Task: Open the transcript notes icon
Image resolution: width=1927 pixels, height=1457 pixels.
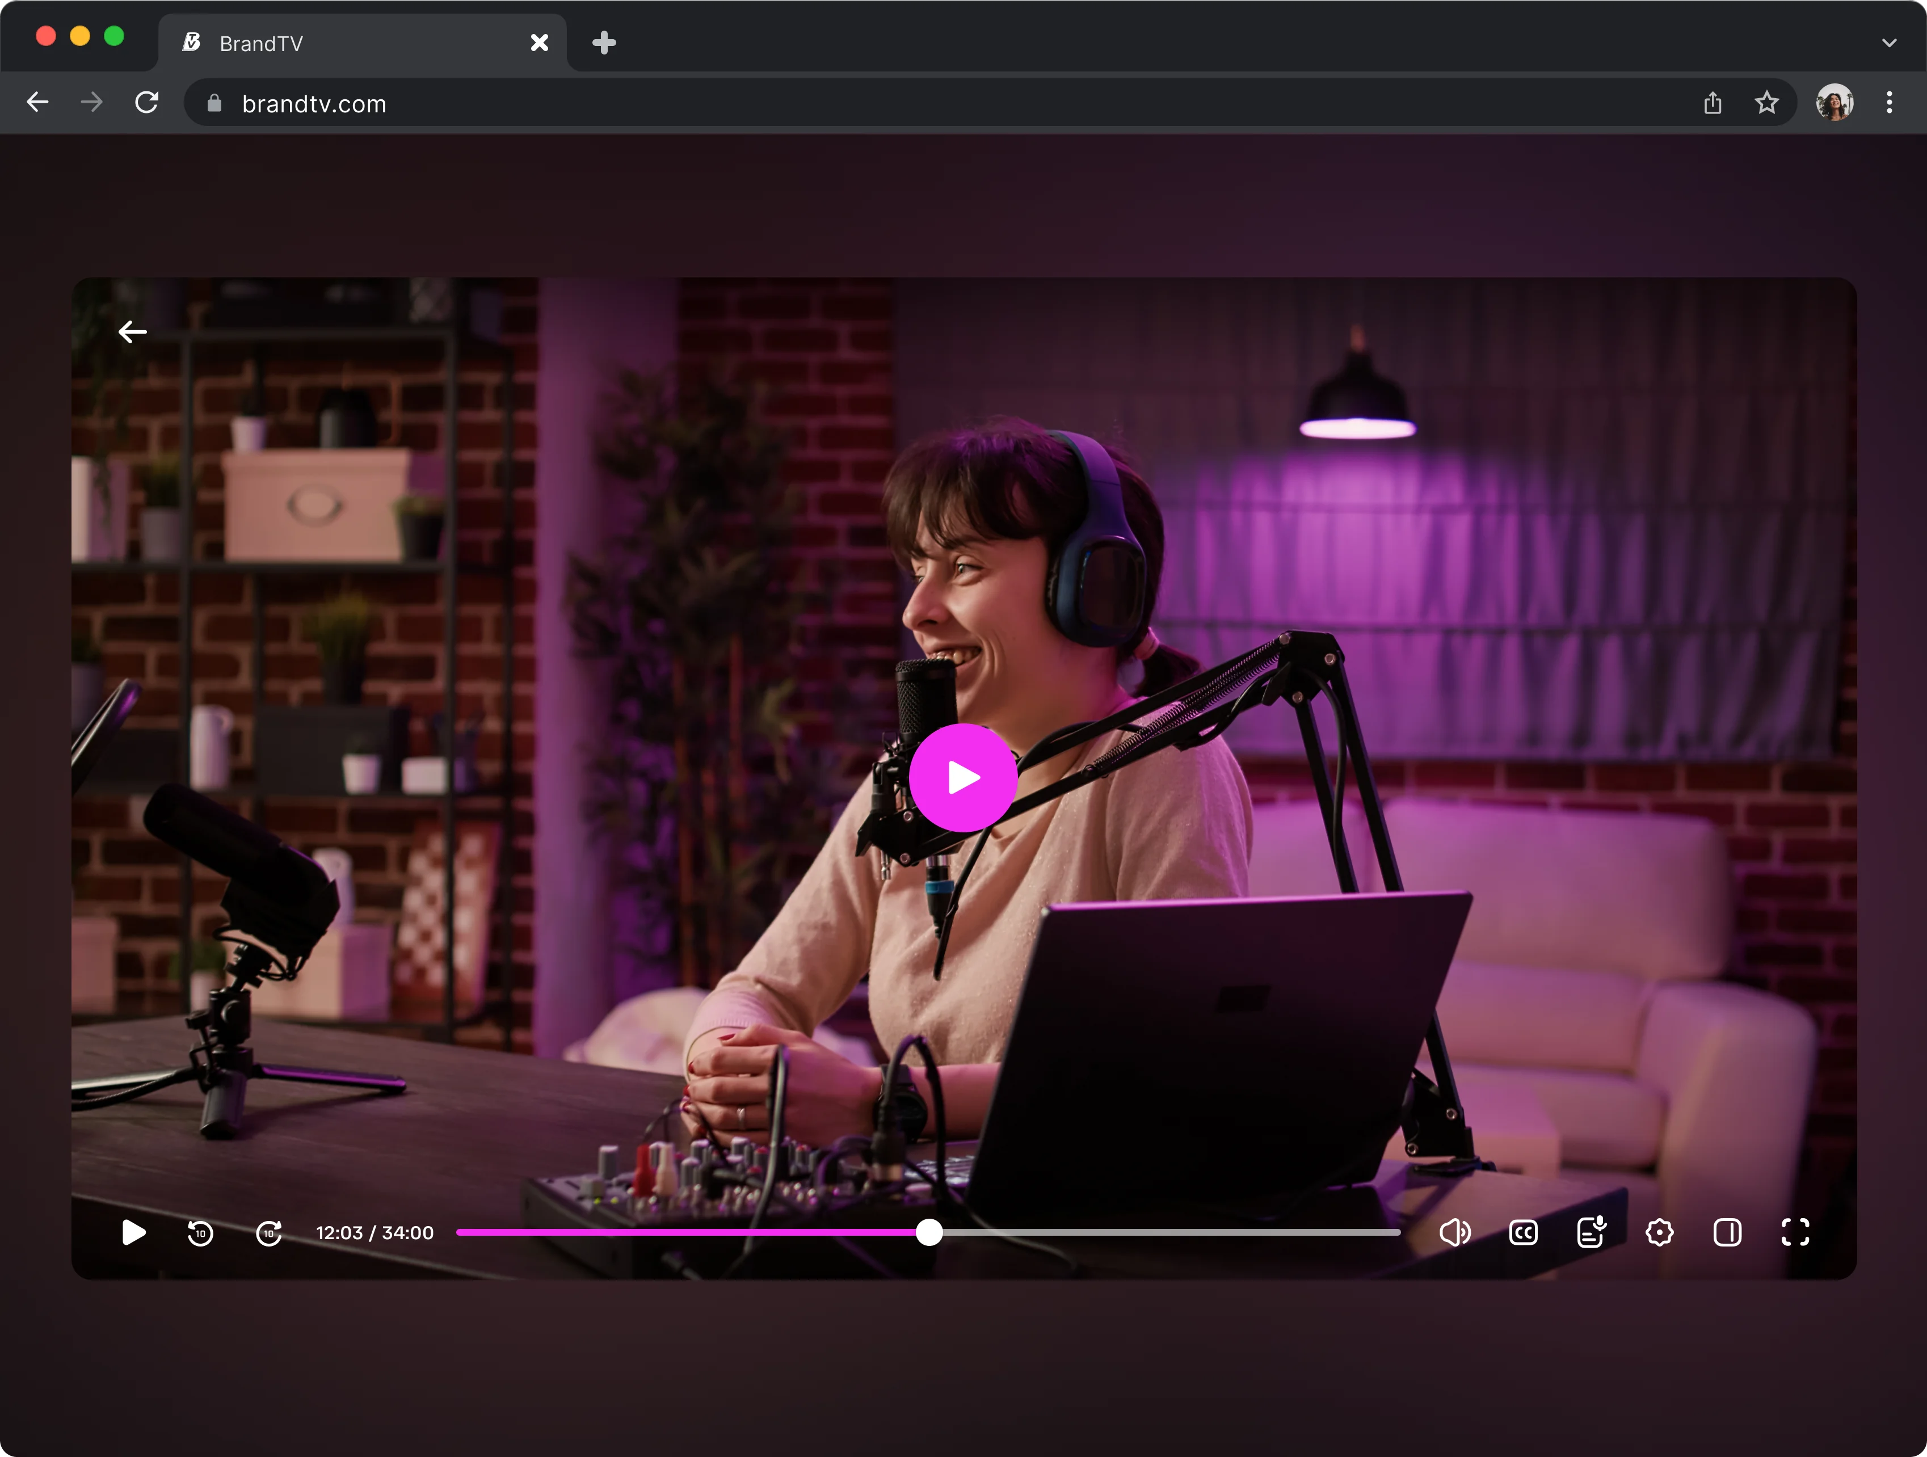Action: click(1591, 1232)
